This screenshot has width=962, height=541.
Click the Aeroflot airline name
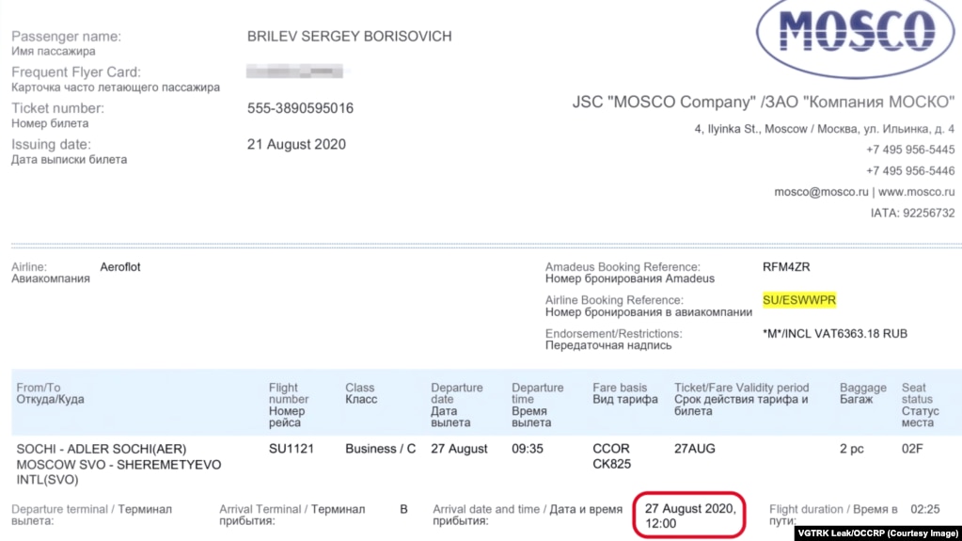pyautogui.click(x=120, y=267)
